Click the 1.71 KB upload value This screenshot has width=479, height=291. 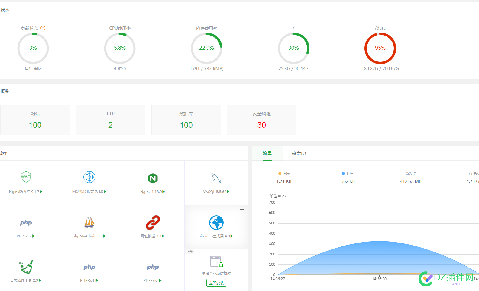point(284,181)
